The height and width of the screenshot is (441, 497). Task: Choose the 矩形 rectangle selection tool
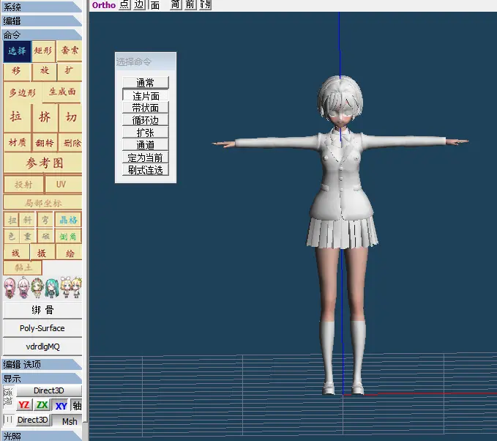coord(43,51)
